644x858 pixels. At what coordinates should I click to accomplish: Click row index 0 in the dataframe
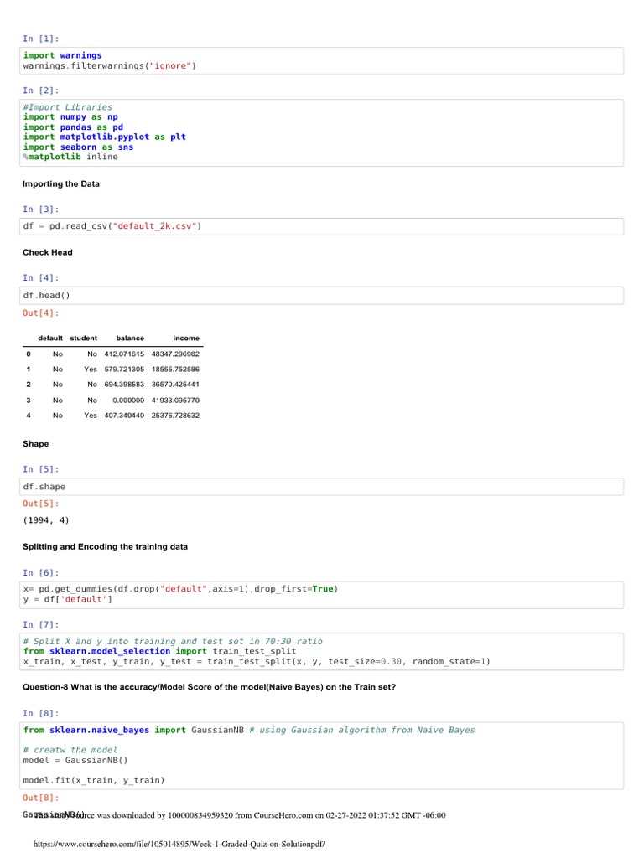coord(29,354)
